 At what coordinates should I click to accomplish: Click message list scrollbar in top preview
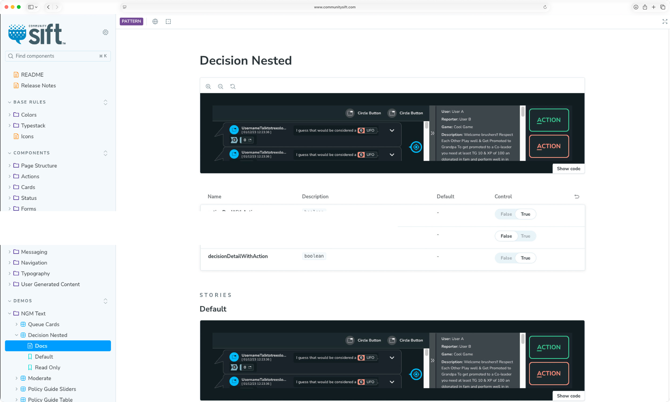[426, 125]
